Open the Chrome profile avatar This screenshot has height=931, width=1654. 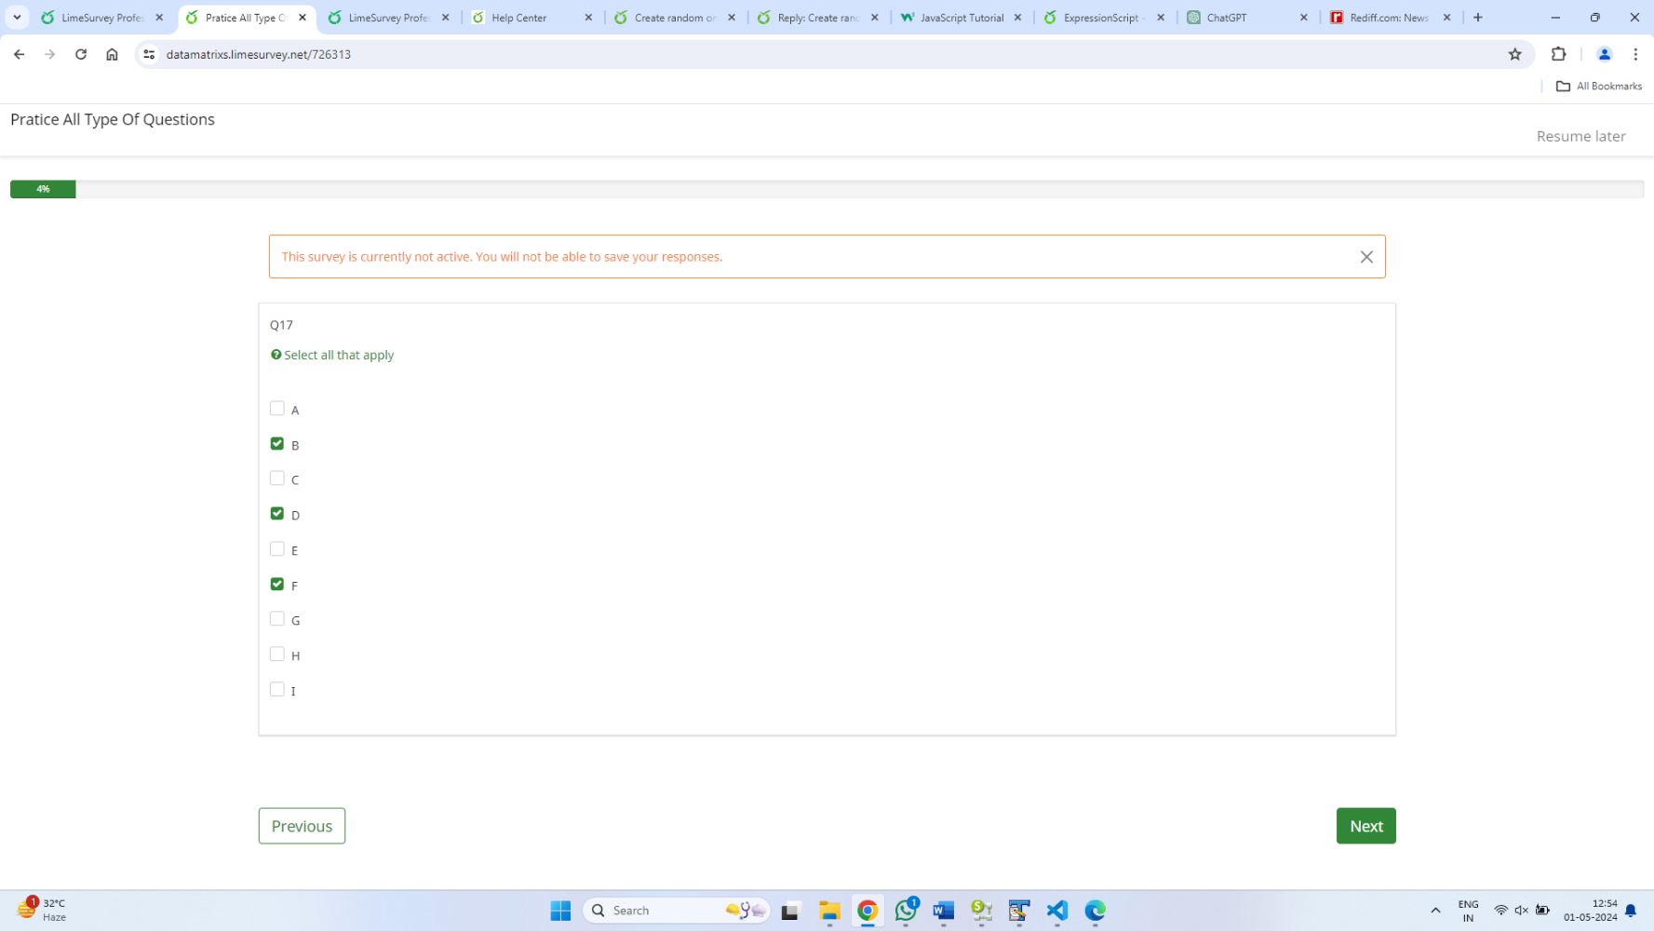pos(1604,54)
